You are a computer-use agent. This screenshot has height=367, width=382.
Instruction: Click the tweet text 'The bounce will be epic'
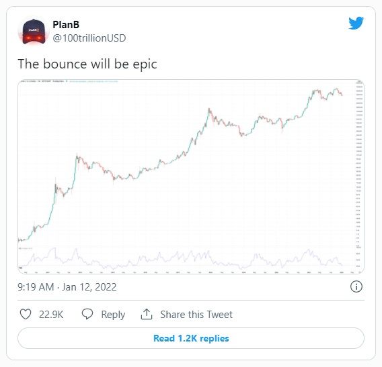pyautogui.click(x=87, y=64)
